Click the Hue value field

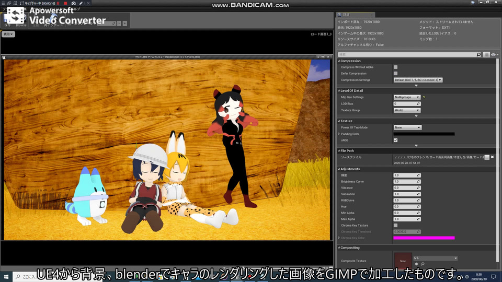click(407, 207)
